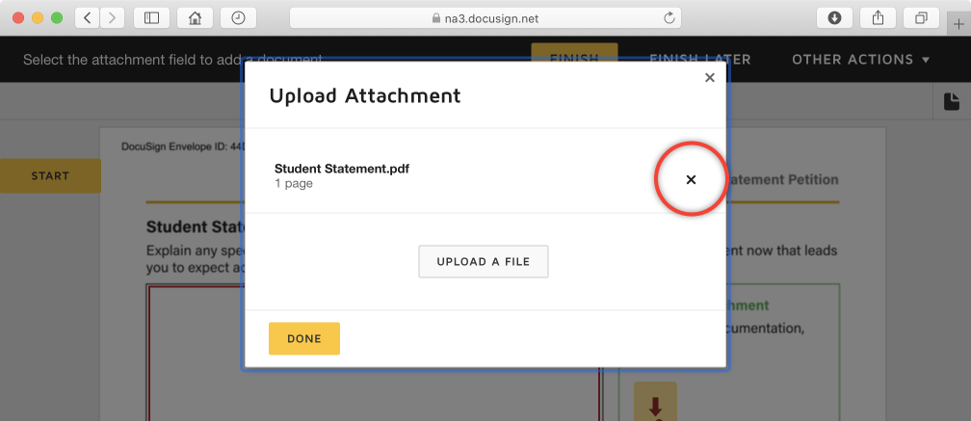Select the Student Statement.pdf file name
This screenshot has width=971, height=421.
(342, 169)
